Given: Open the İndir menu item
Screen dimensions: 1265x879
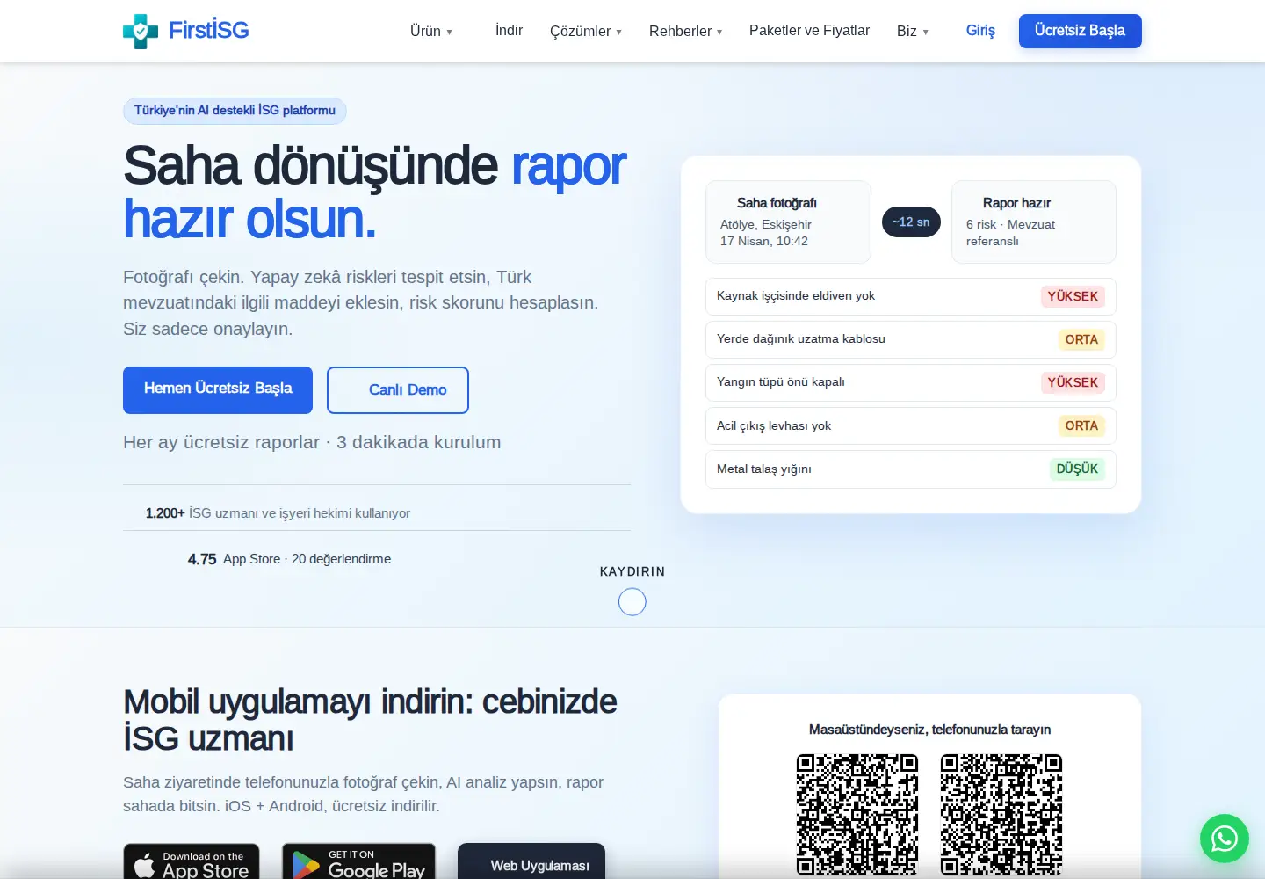Looking at the screenshot, I should tap(509, 31).
